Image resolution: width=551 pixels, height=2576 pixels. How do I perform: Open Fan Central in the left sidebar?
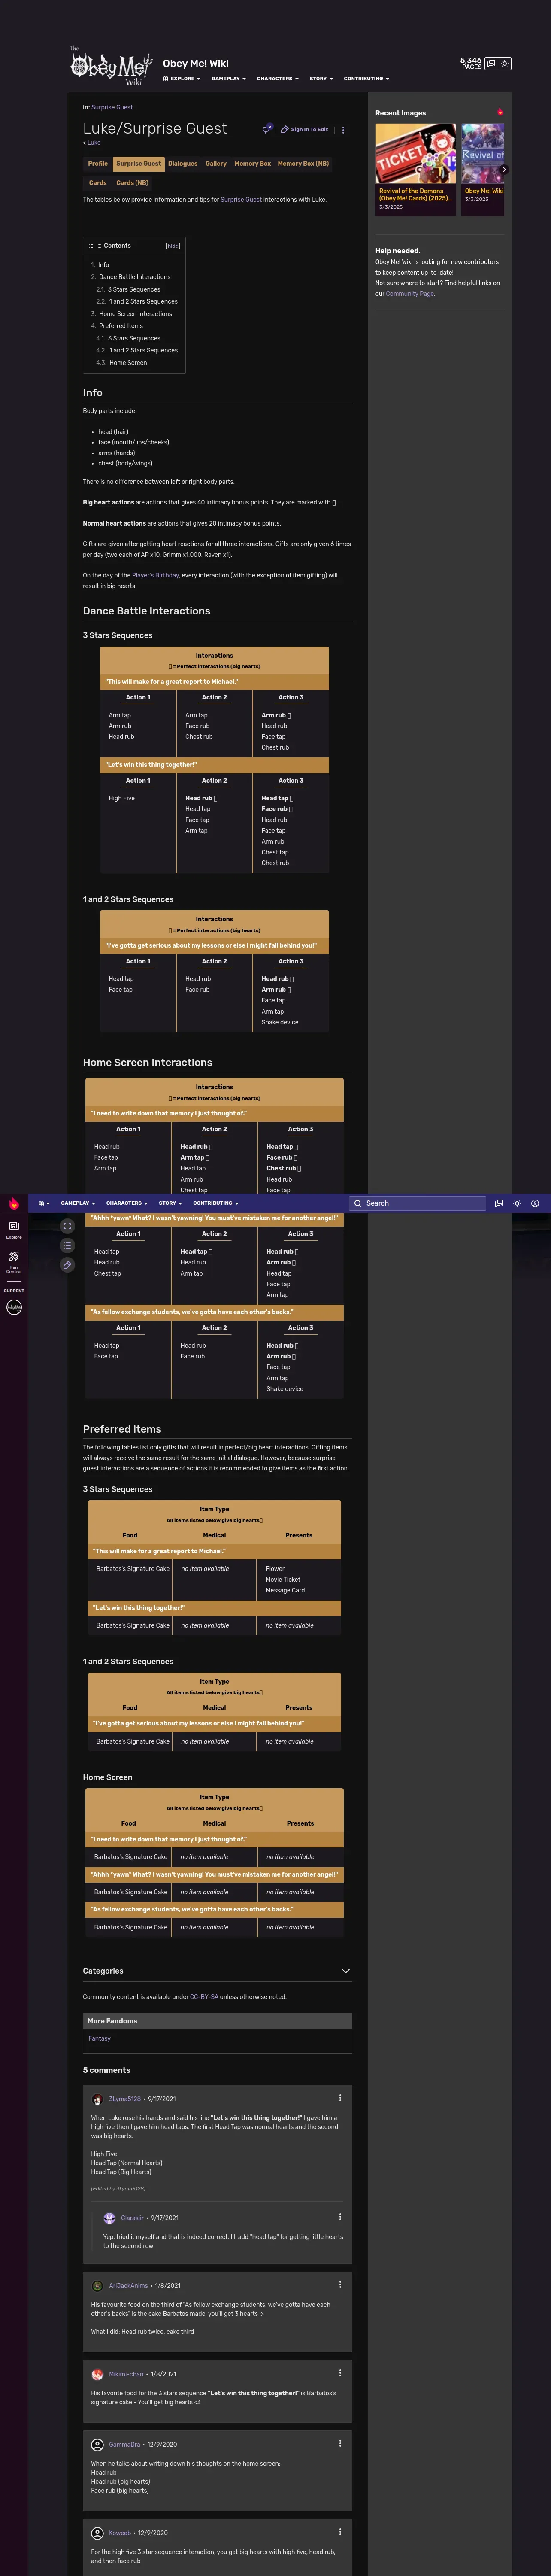[14, 1262]
